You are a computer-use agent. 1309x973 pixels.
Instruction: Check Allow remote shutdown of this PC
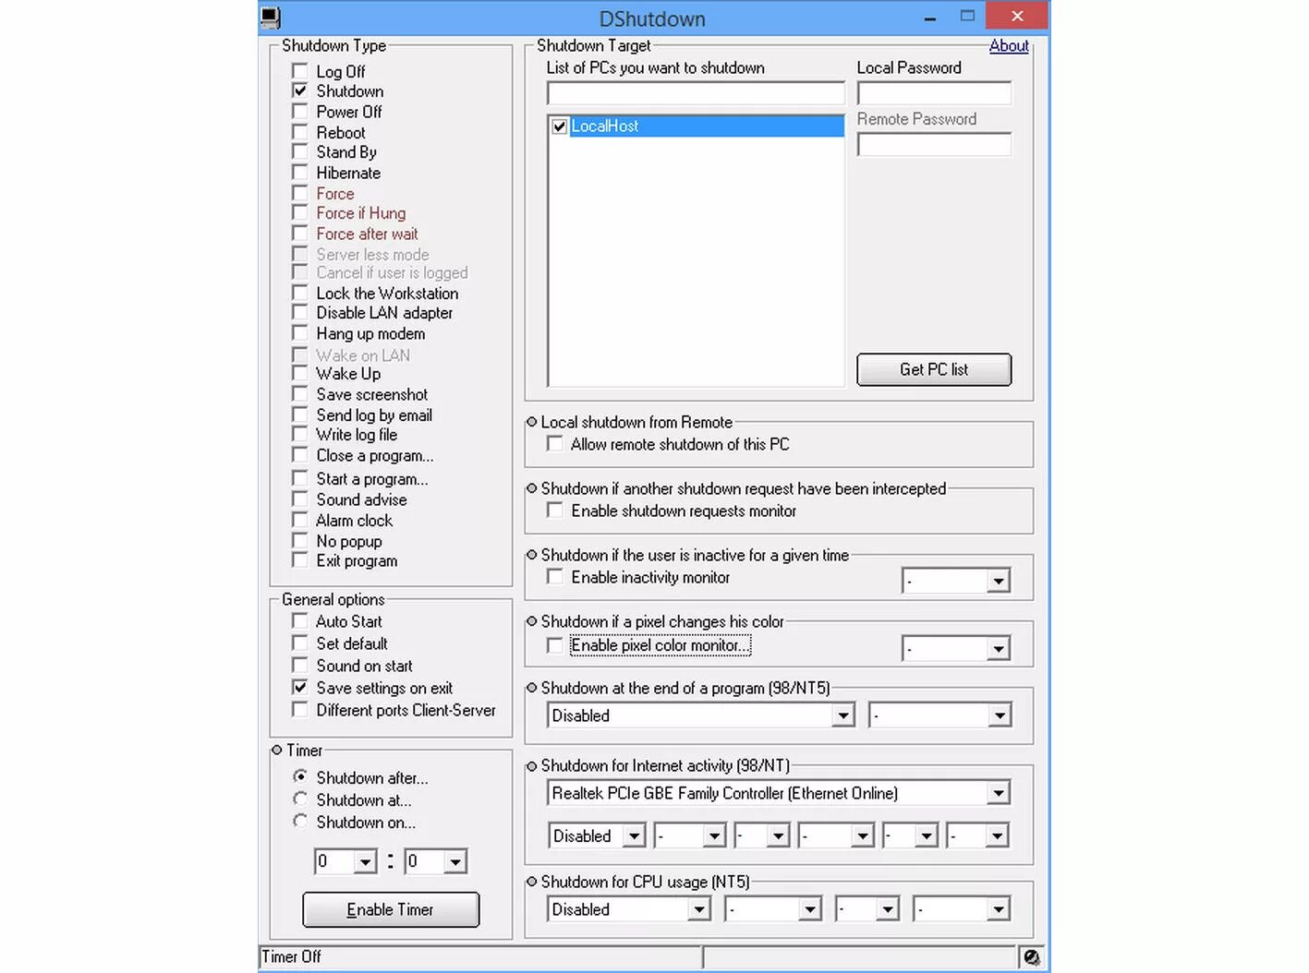pos(554,444)
